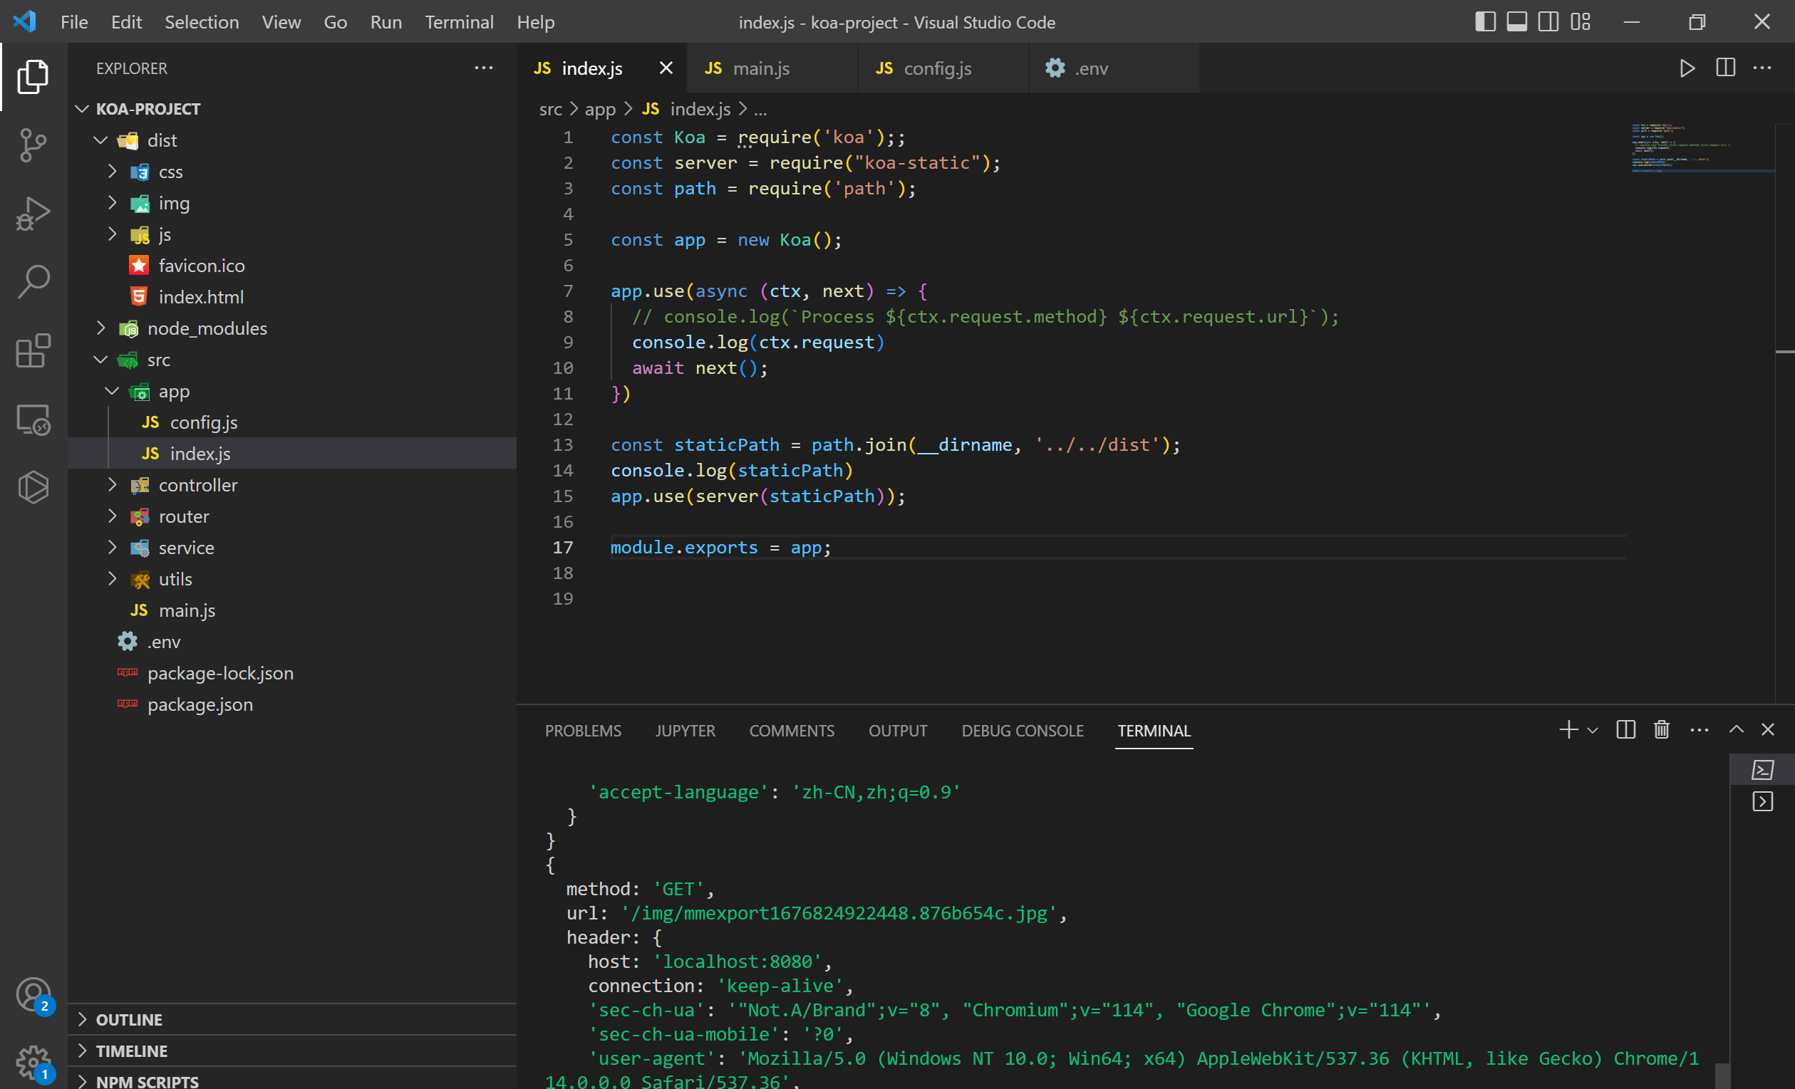This screenshot has height=1089, width=1795.
Task: Split the terminal
Action: coord(1625,729)
